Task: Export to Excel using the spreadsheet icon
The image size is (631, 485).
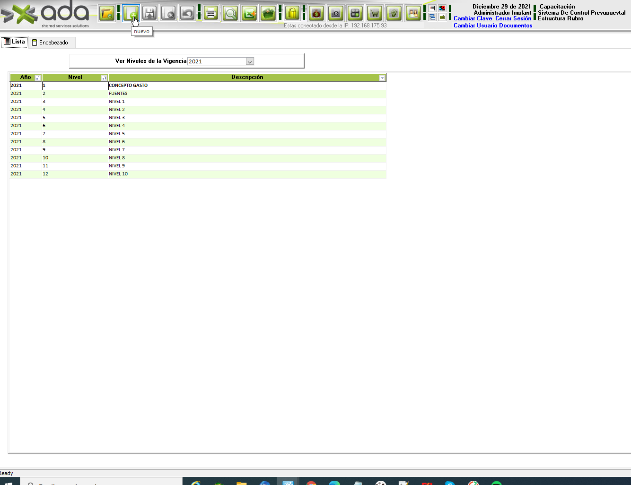Action: 249,13
